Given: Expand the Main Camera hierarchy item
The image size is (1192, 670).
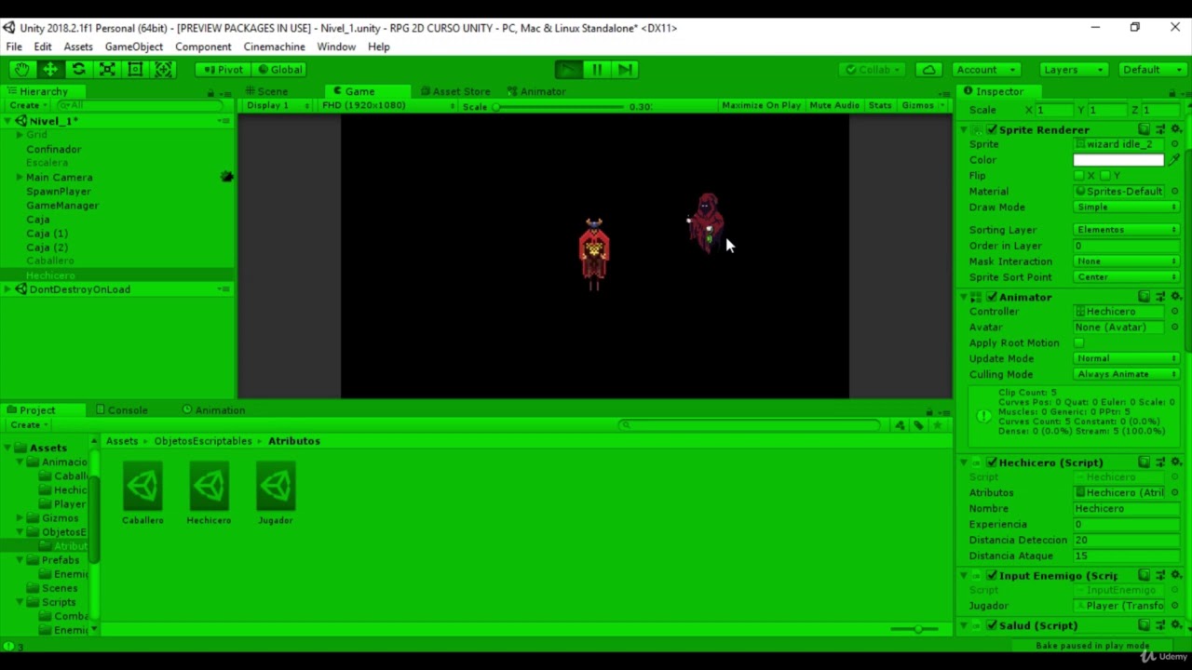Looking at the screenshot, I should (x=20, y=177).
